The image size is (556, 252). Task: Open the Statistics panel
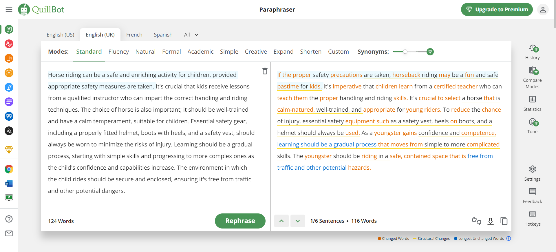coord(532,103)
